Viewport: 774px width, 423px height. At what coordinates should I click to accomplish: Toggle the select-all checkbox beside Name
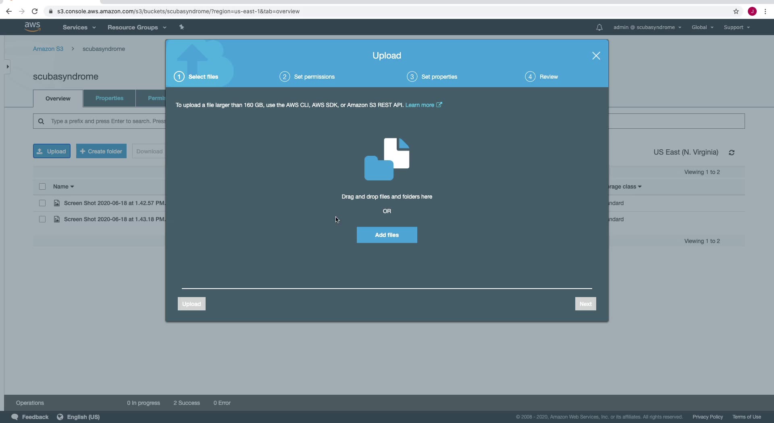pyautogui.click(x=42, y=186)
